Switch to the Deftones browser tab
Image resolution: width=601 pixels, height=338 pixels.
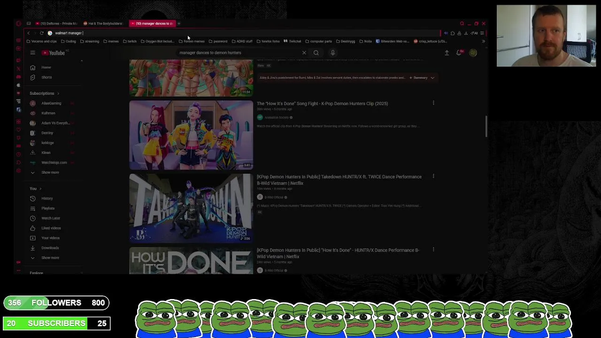56,23
